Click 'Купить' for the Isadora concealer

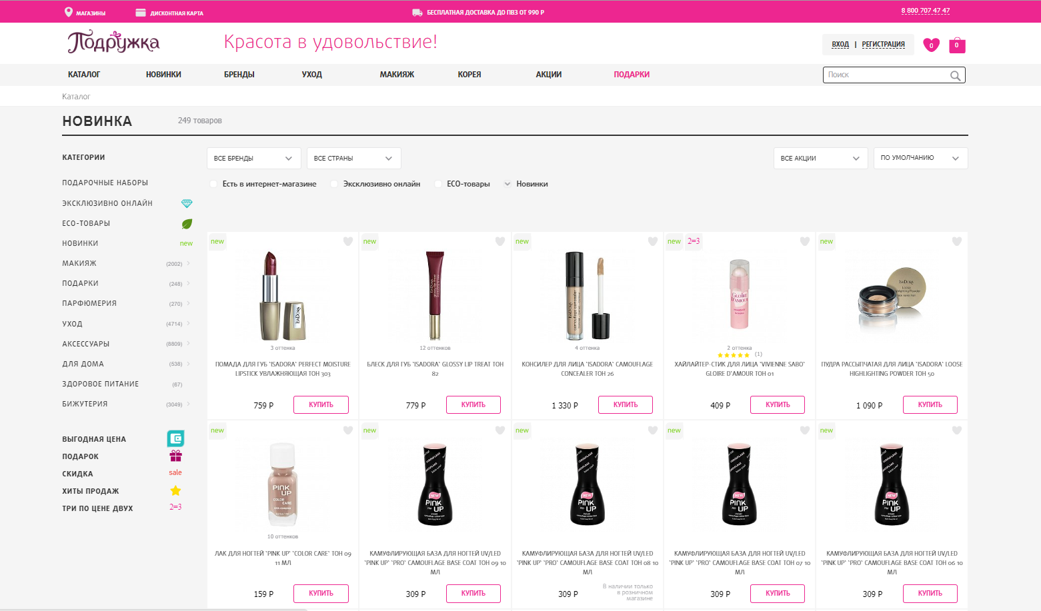625,404
